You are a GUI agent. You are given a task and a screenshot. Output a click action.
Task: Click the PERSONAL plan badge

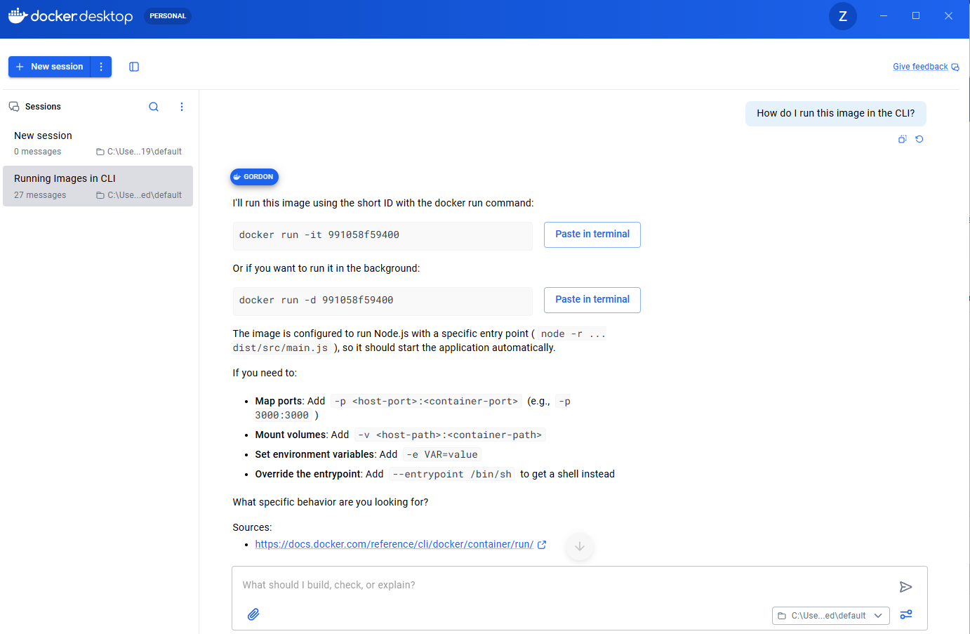168,16
